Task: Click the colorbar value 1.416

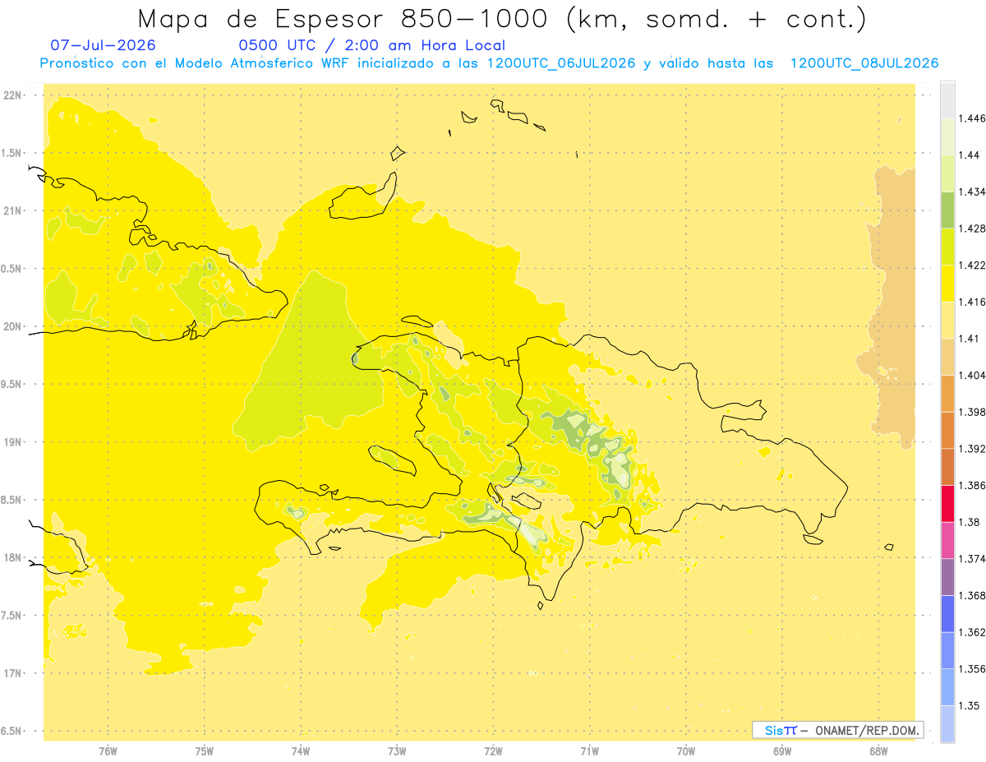Action: click(972, 302)
